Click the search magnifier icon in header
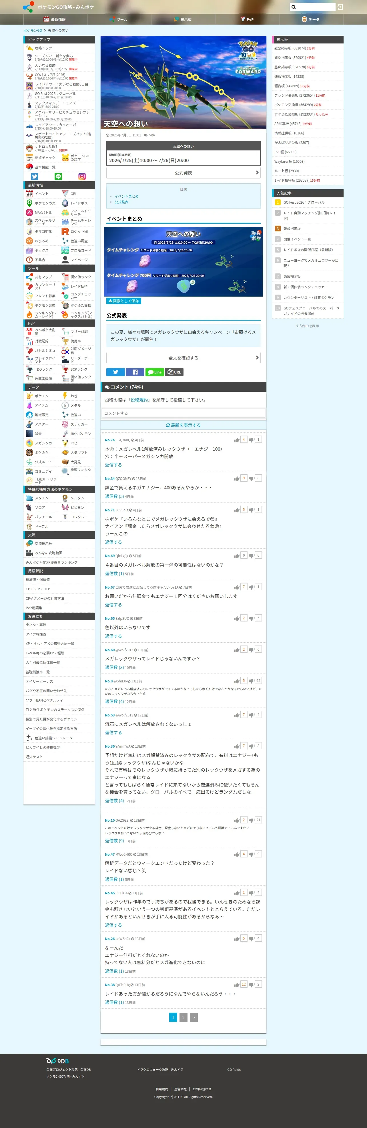 click(x=294, y=7)
